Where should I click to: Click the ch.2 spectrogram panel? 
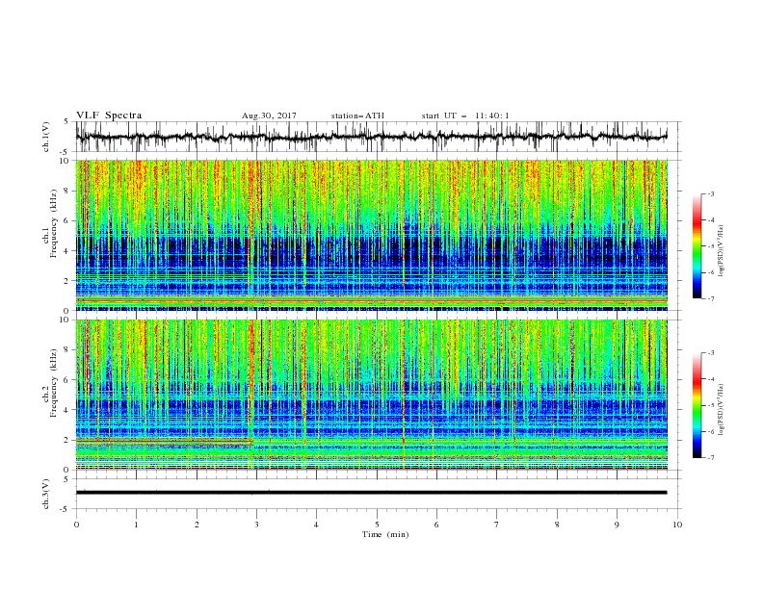pos(371,395)
